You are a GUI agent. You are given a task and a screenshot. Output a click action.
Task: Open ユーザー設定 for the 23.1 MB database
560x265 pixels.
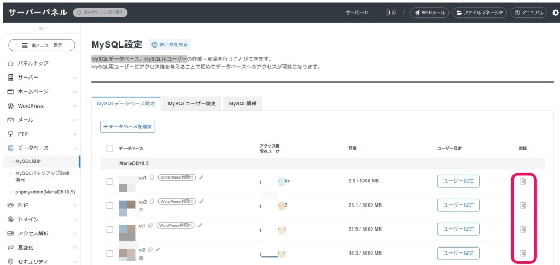click(x=458, y=205)
